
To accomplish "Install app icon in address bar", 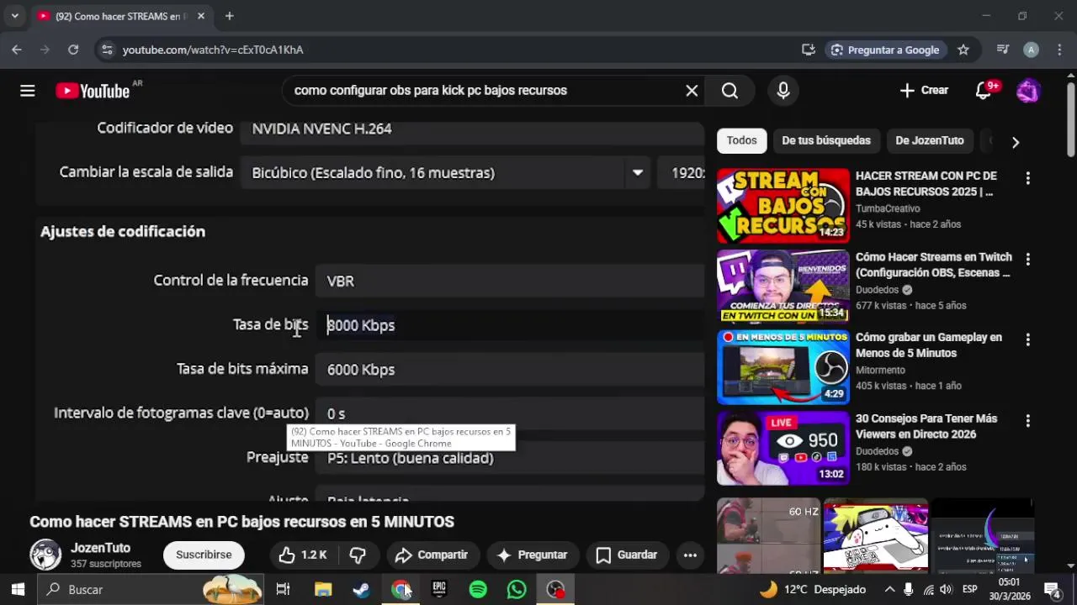I will (x=809, y=50).
